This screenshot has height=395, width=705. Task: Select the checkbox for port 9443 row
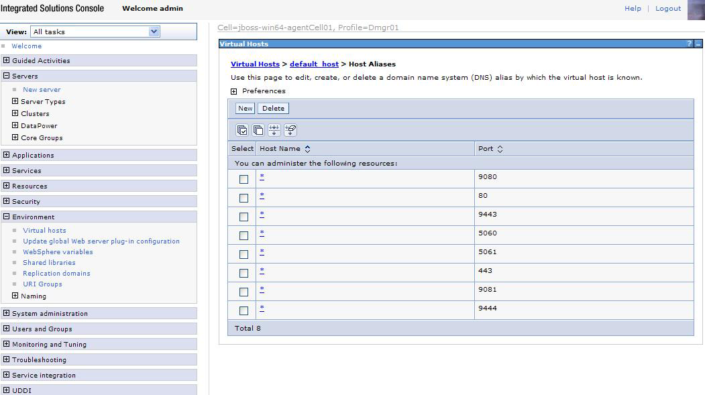(243, 217)
